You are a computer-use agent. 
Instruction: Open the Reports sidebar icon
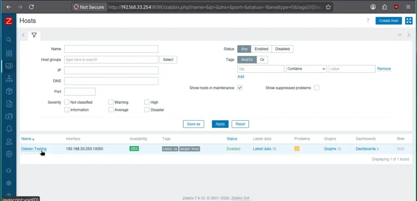[9, 104]
